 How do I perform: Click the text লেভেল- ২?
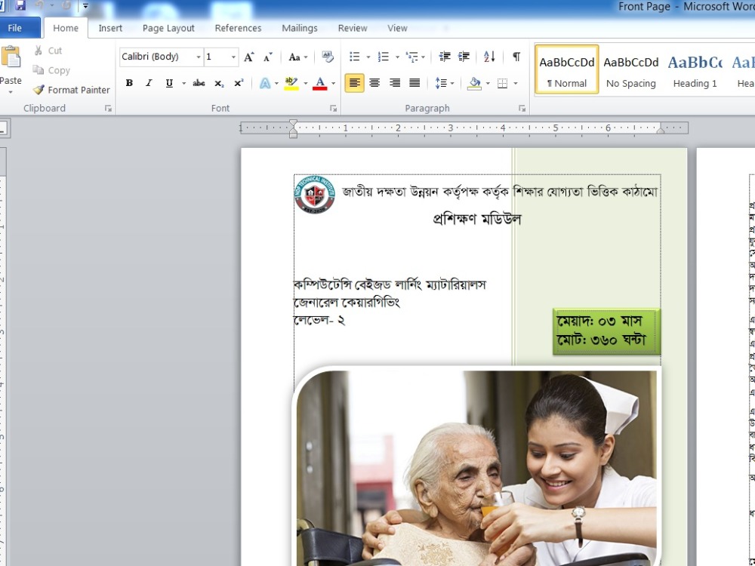tap(319, 321)
